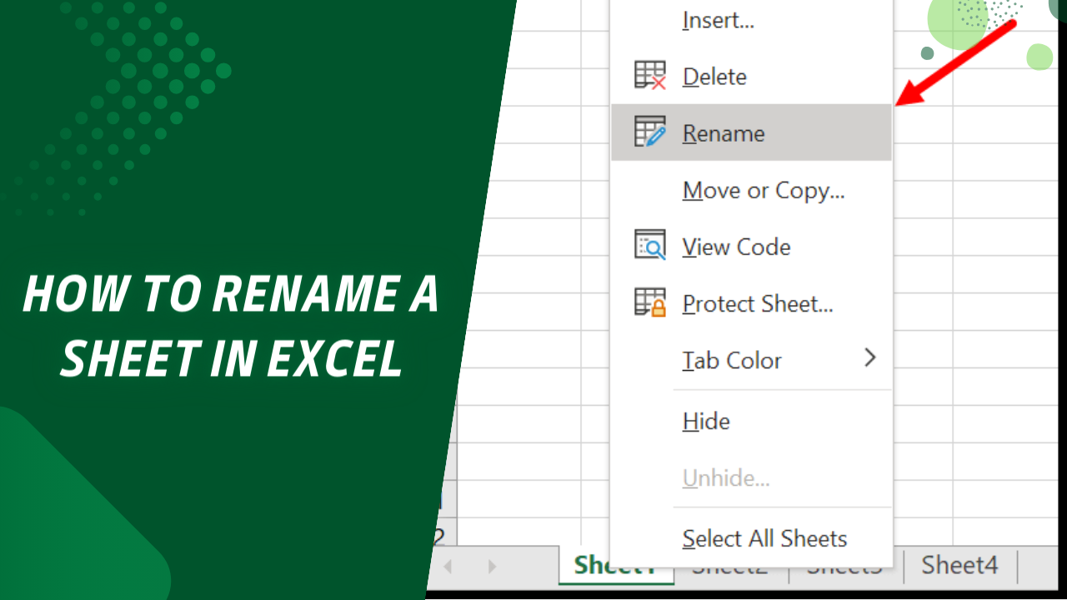Click the Delete sheet icon
This screenshot has width=1067, height=600.
click(649, 75)
